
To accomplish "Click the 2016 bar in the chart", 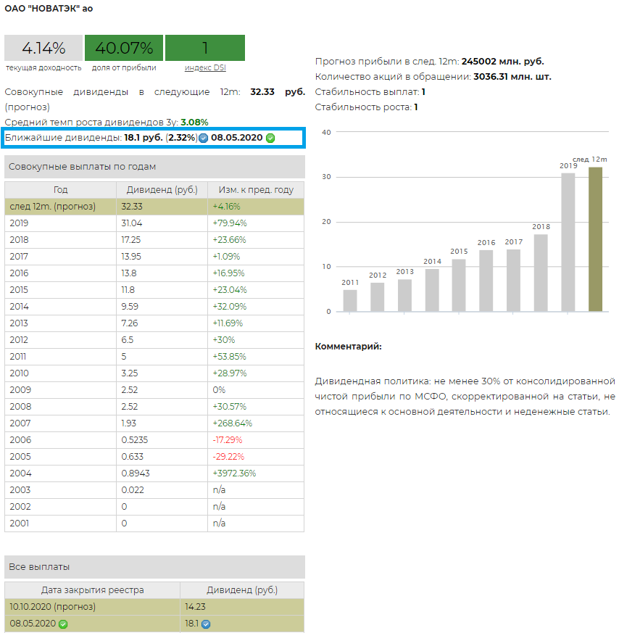I will pos(486,281).
